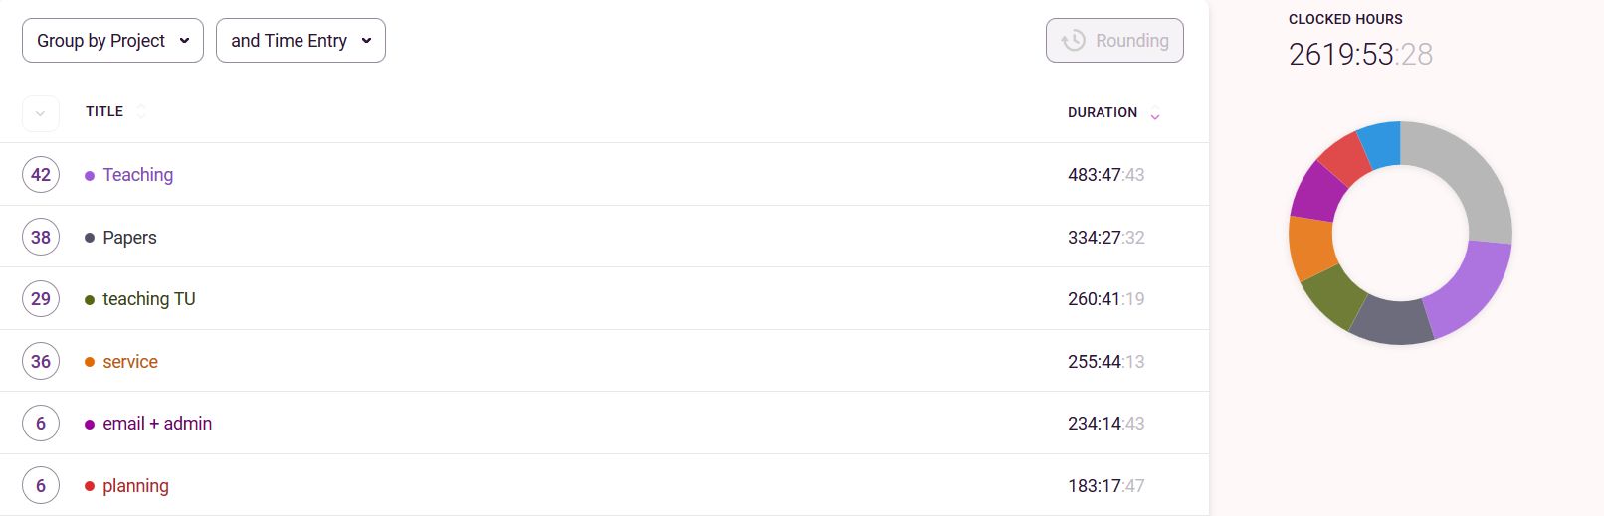The width and height of the screenshot is (1604, 516).
Task: Sort by the TITLE column header
Action: [x=104, y=111]
